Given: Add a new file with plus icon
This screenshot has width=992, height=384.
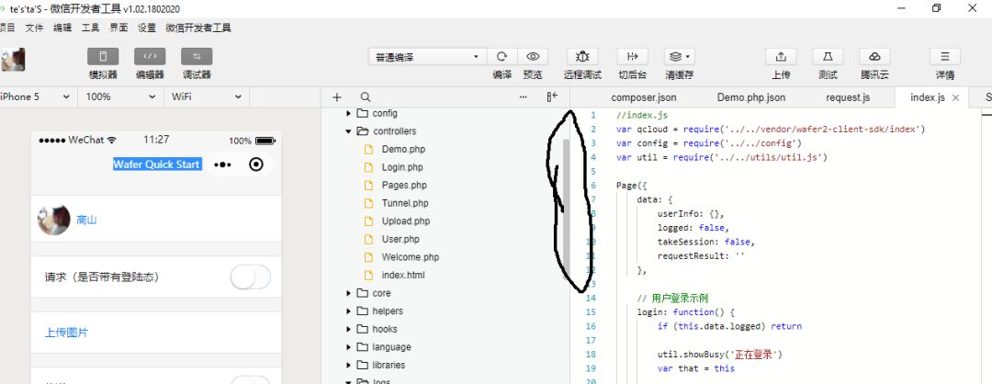Looking at the screenshot, I should (336, 96).
